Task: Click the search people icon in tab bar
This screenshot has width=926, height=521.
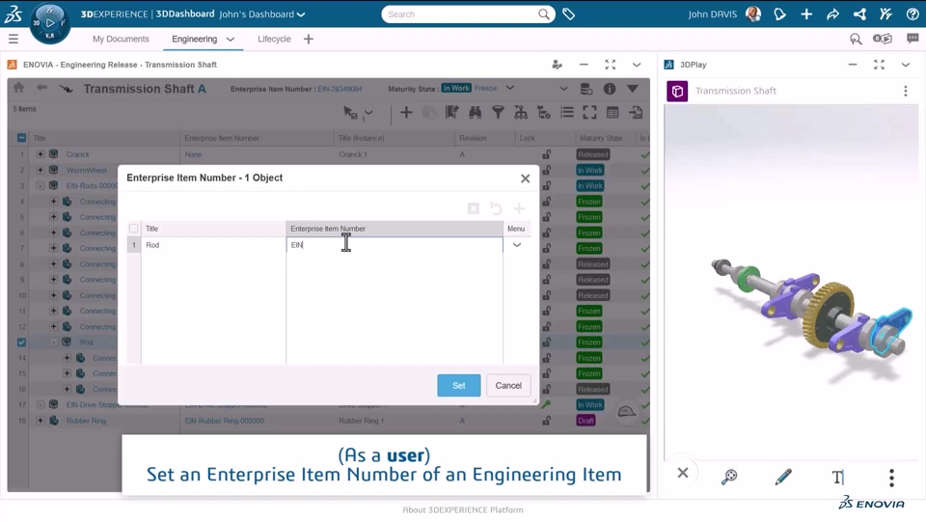Action: coord(856,39)
